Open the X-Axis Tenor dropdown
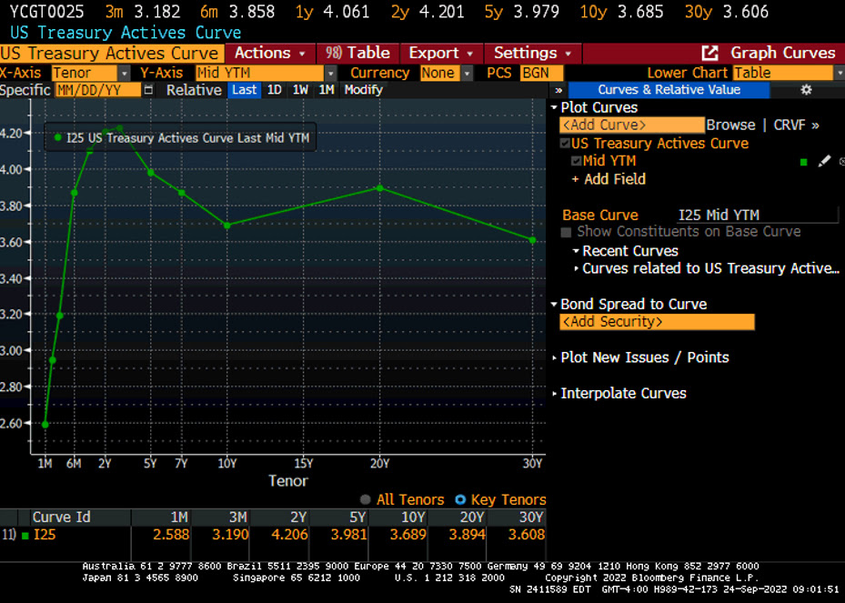The height and width of the screenshot is (603, 845). tap(124, 73)
